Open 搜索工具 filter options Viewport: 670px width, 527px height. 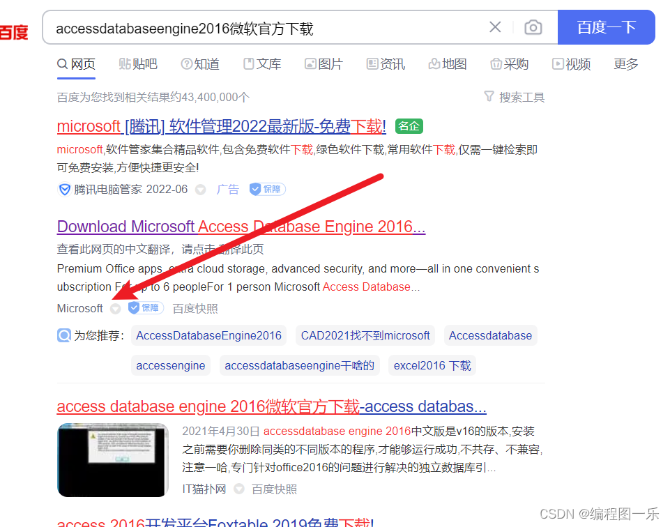515,98
